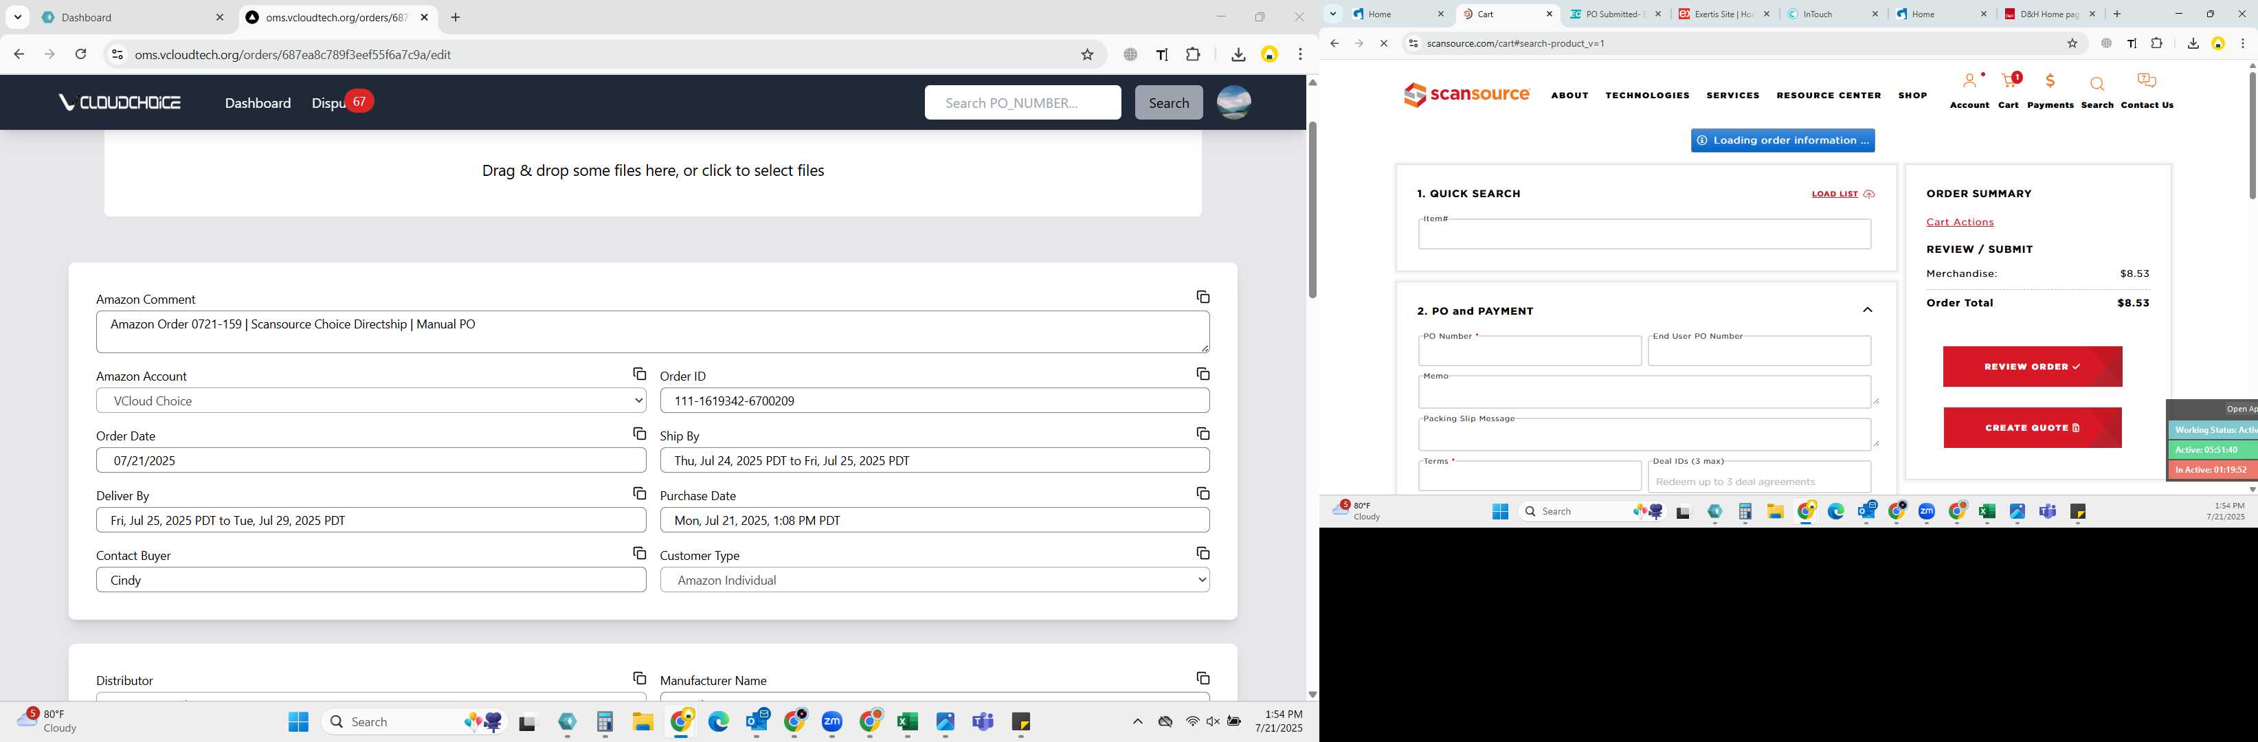Click the REVIEW ORDER button
The height and width of the screenshot is (742, 2258).
pyautogui.click(x=2032, y=366)
